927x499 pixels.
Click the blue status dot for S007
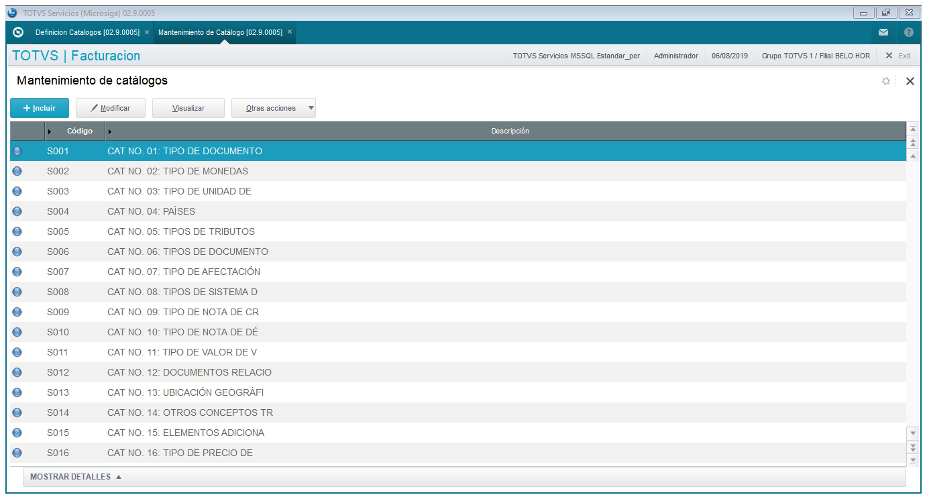17,272
